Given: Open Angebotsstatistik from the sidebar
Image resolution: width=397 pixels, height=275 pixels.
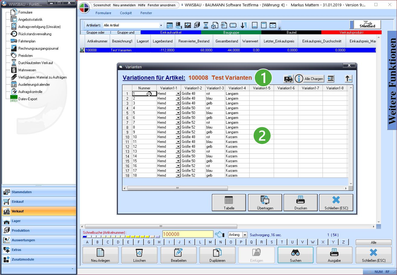Looking at the screenshot, I should click(x=30, y=20).
